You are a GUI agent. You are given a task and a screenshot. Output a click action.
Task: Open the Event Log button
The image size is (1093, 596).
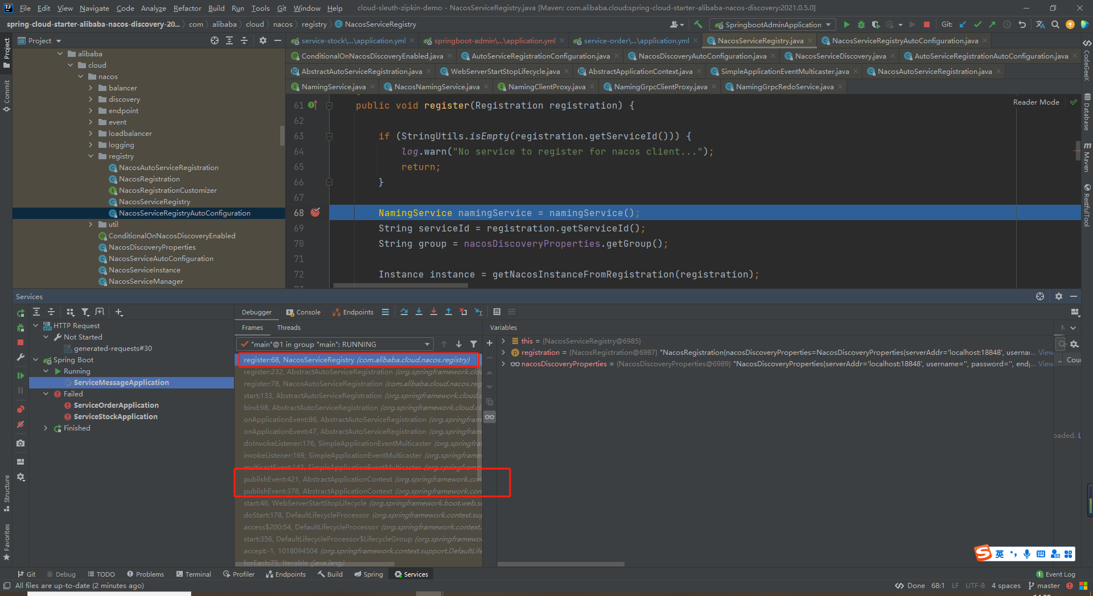(1055, 574)
